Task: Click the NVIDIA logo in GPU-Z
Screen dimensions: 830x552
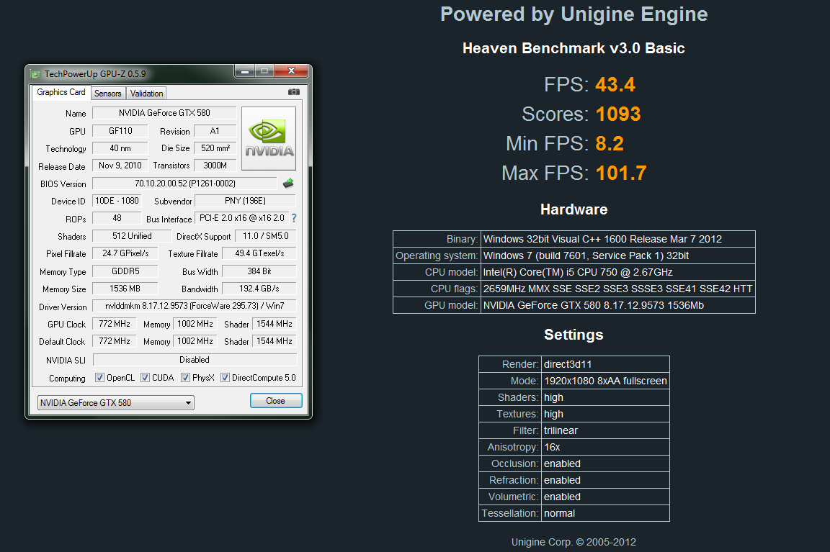Action: pos(268,138)
